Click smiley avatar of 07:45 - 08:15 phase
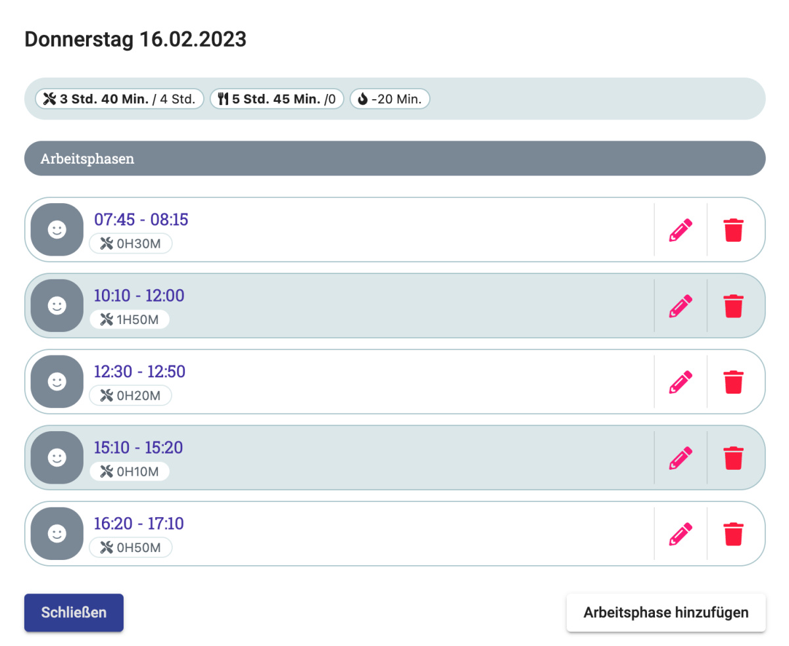Image resolution: width=789 pixels, height=646 pixels. 57,229
